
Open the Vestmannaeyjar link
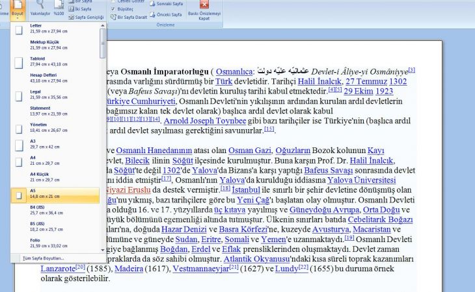coord(201,269)
